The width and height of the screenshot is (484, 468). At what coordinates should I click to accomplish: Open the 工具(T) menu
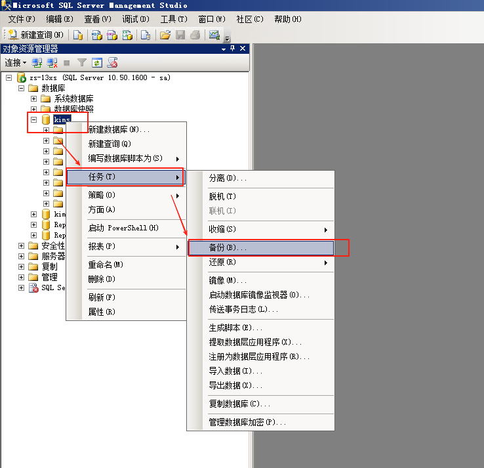coord(174,19)
